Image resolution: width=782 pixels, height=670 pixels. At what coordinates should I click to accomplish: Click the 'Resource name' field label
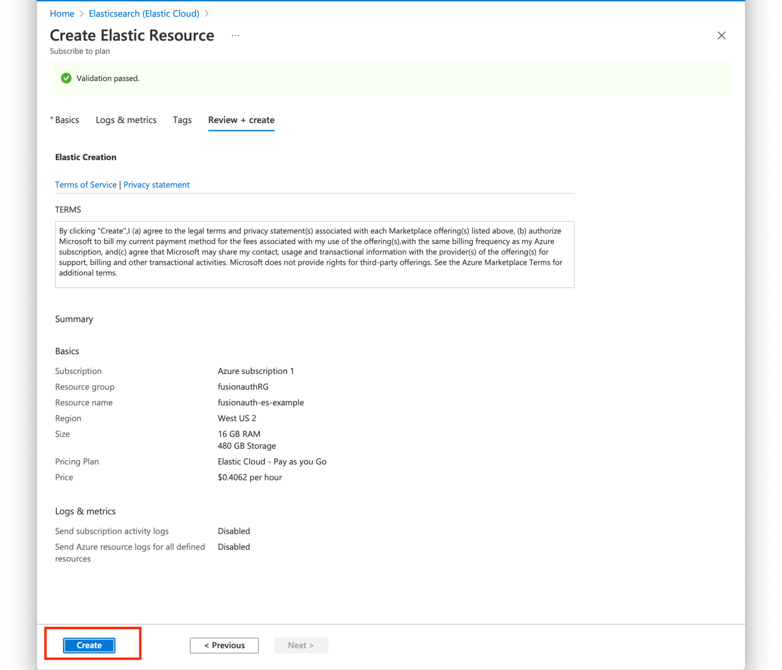pyautogui.click(x=84, y=402)
